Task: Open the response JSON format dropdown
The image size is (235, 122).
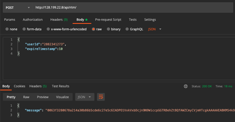Action: coord(85,97)
